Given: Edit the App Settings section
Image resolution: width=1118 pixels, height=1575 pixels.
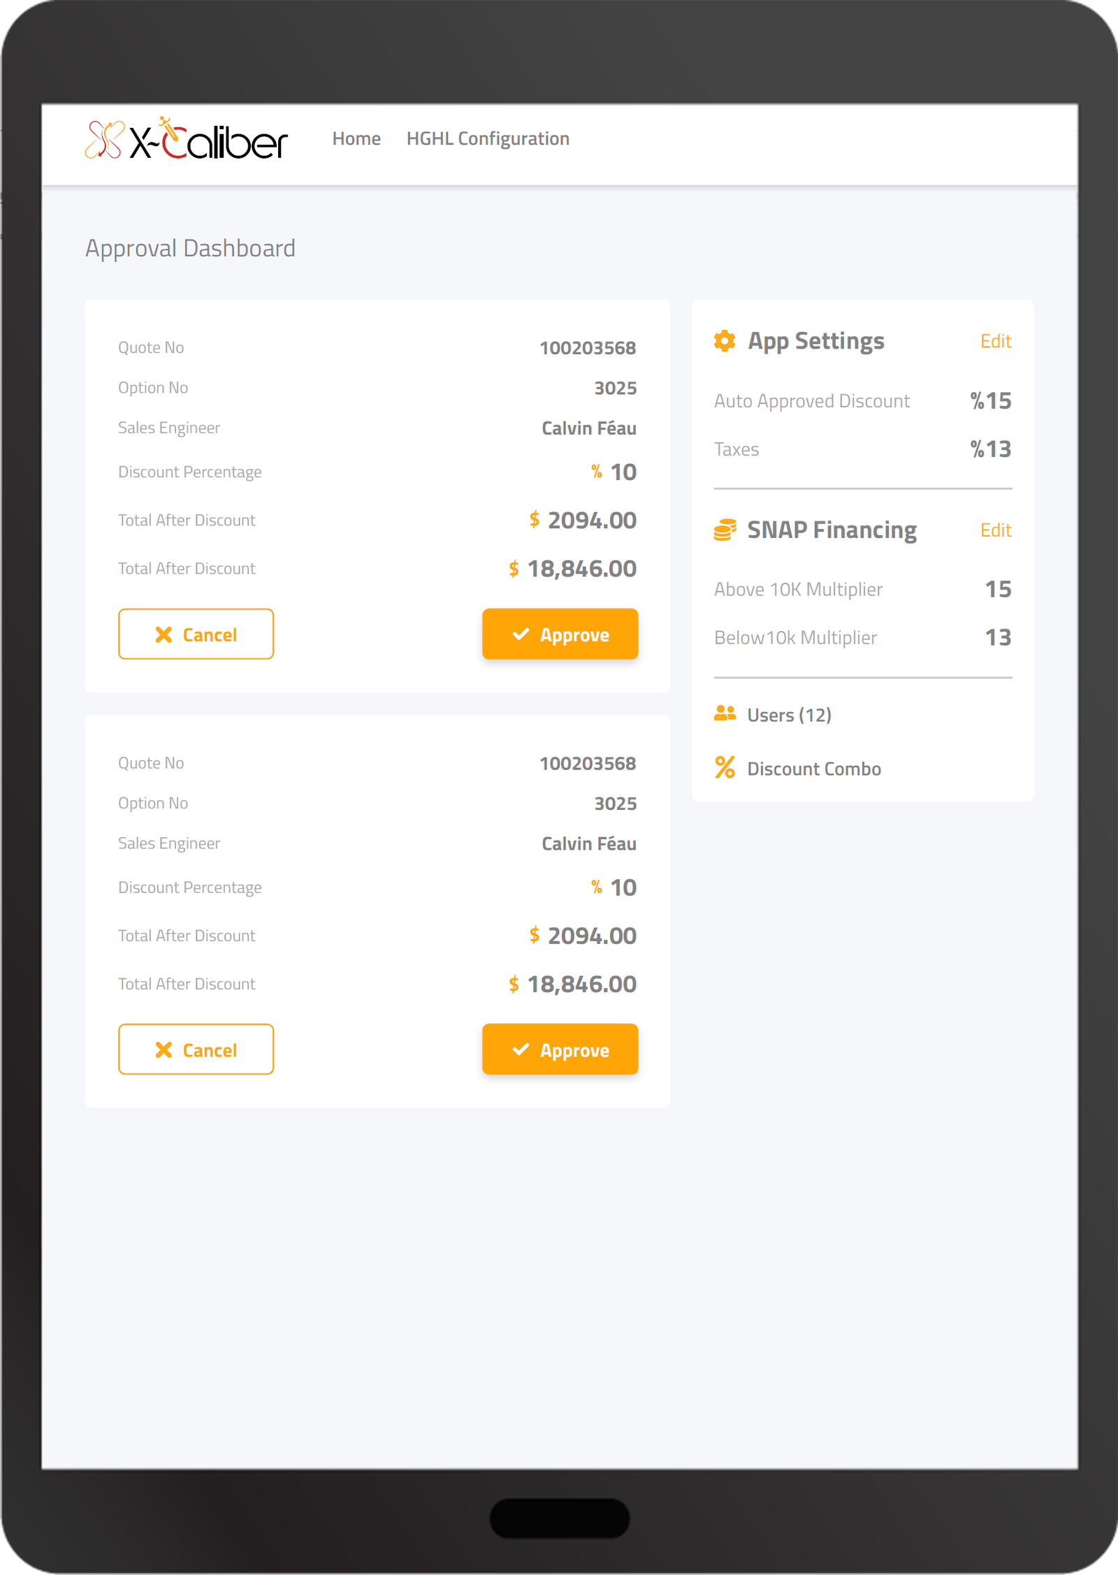Looking at the screenshot, I should (x=995, y=341).
